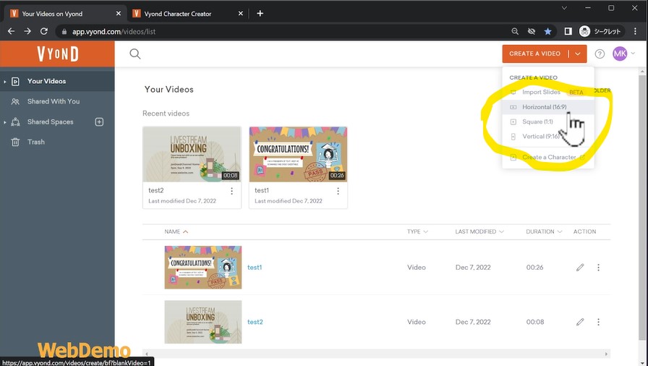Edit test1 with the pencil icon
648x366 pixels.
(x=580, y=268)
